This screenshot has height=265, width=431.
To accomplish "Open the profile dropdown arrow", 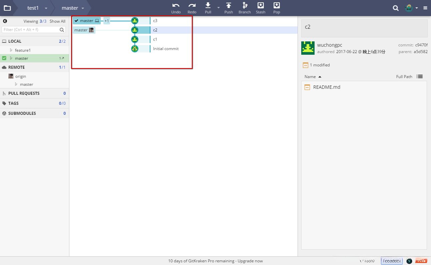I will [417, 8].
